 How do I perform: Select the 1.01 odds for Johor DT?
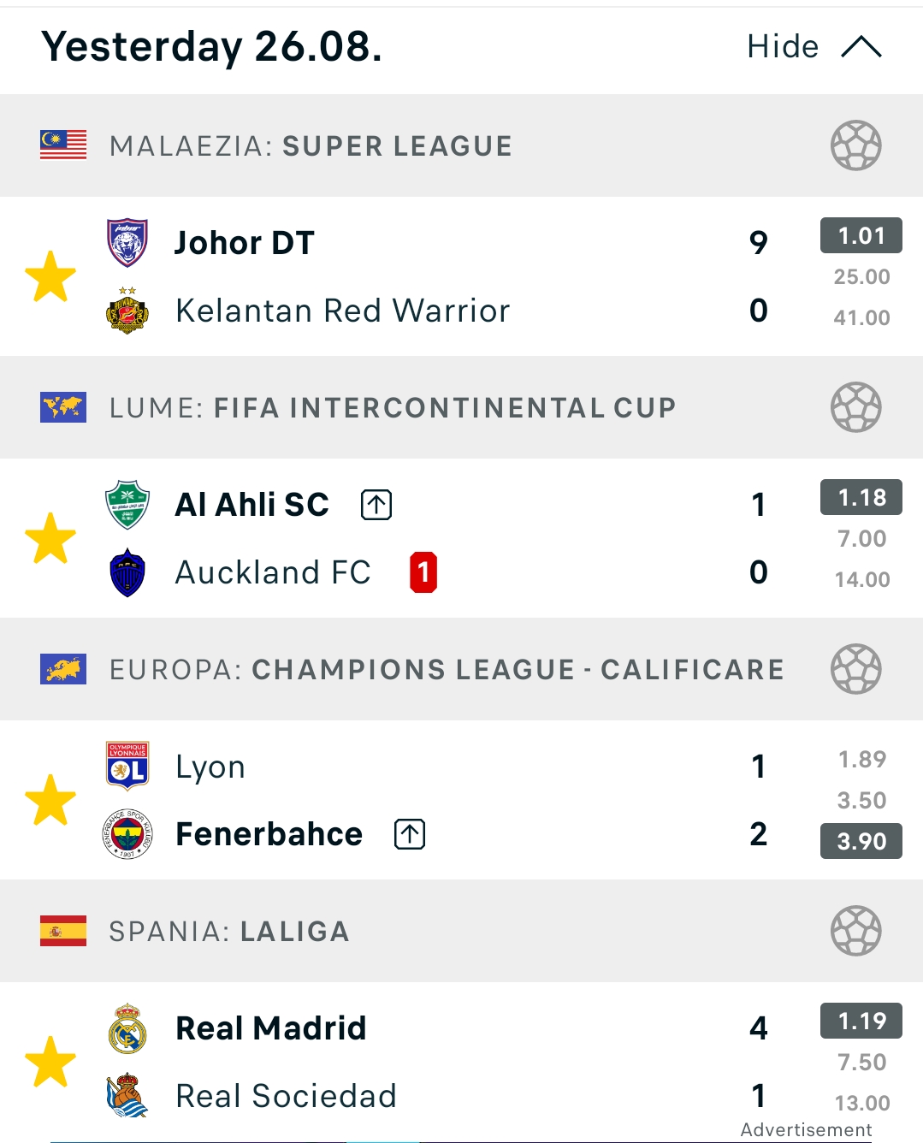pyautogui.click(x=861, y=236)
